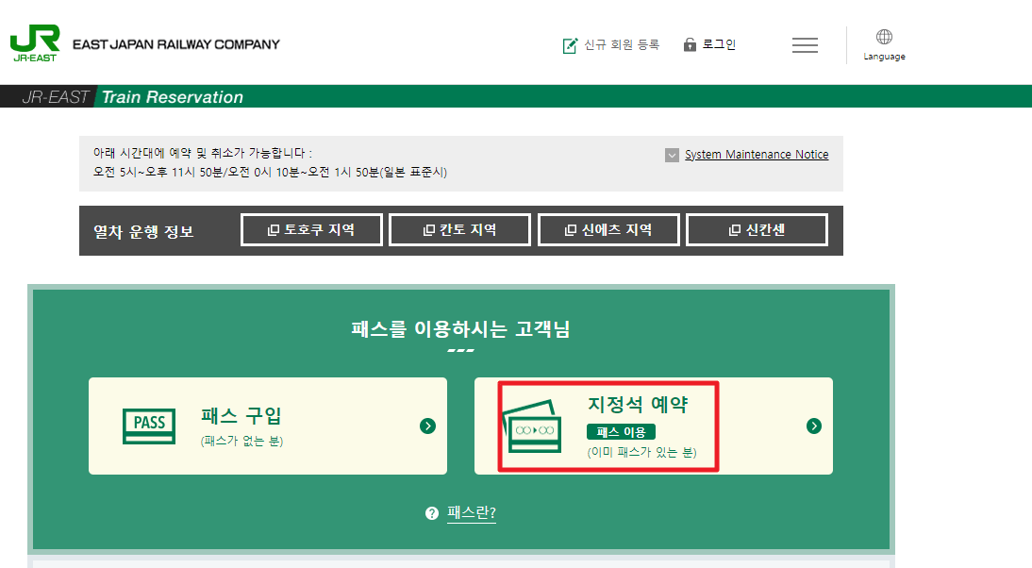Click the chevron arrow on 패스 구입 card
This screenshot has height=568, width=1032.
pos(427,426)
